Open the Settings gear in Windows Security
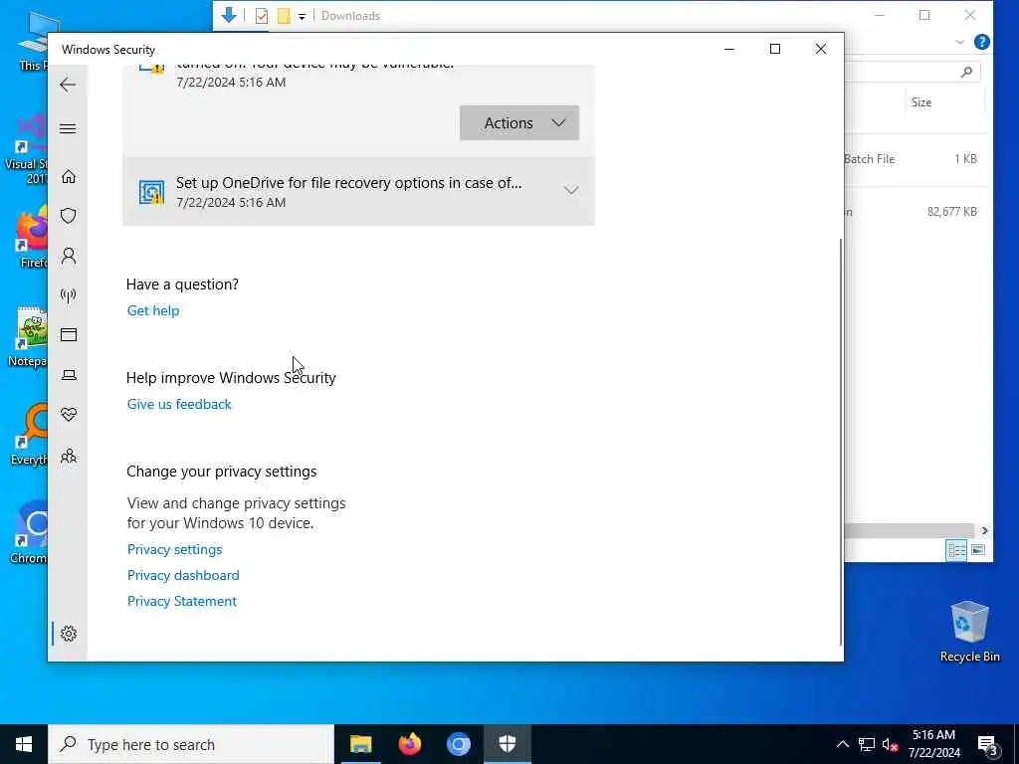The width and height of the screenshot is (1019, 764). click(69, 634)
